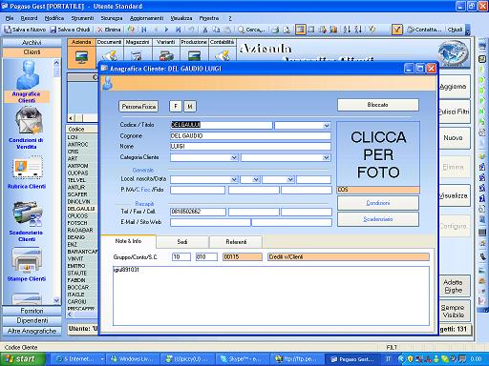Click the highlighted filter icon in toolbar
489x366 pixels.
(397, 30)
